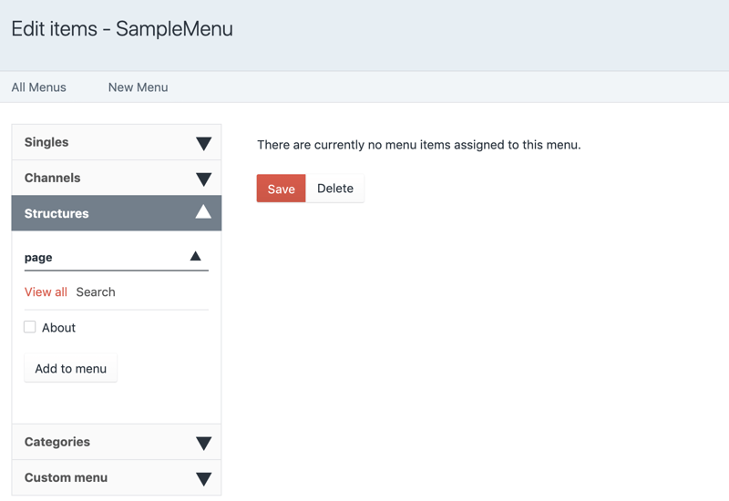Save the menu with the red Save button
Viewport: 729px width, 501px height.
(281, 189)
